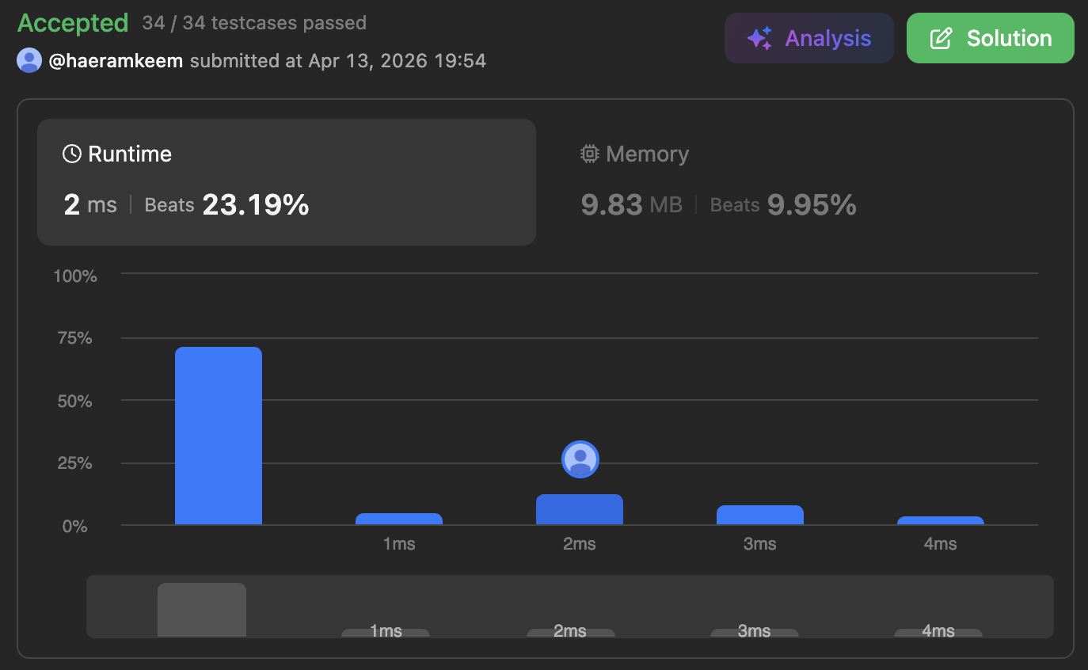1088x670 pixels.
Task: Click the 4ms marker in the minimap strip
Action: [938, 632]
